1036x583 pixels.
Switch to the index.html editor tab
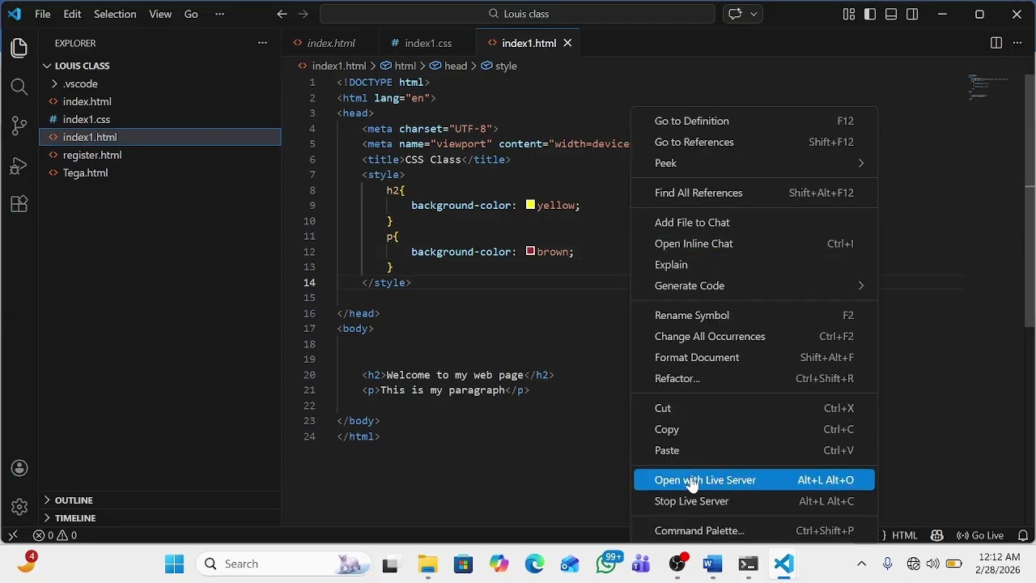[x=331, y=43]
